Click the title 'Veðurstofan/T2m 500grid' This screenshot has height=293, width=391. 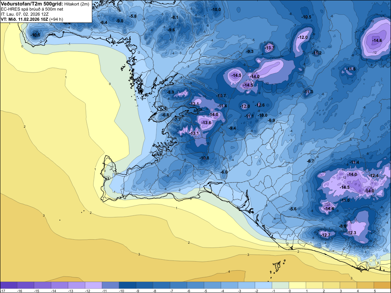click(x=32, y=4)
